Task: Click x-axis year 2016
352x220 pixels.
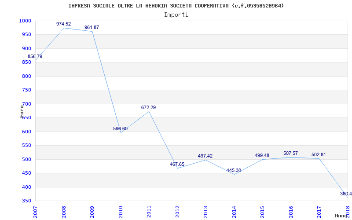Action: pos(291,212)
